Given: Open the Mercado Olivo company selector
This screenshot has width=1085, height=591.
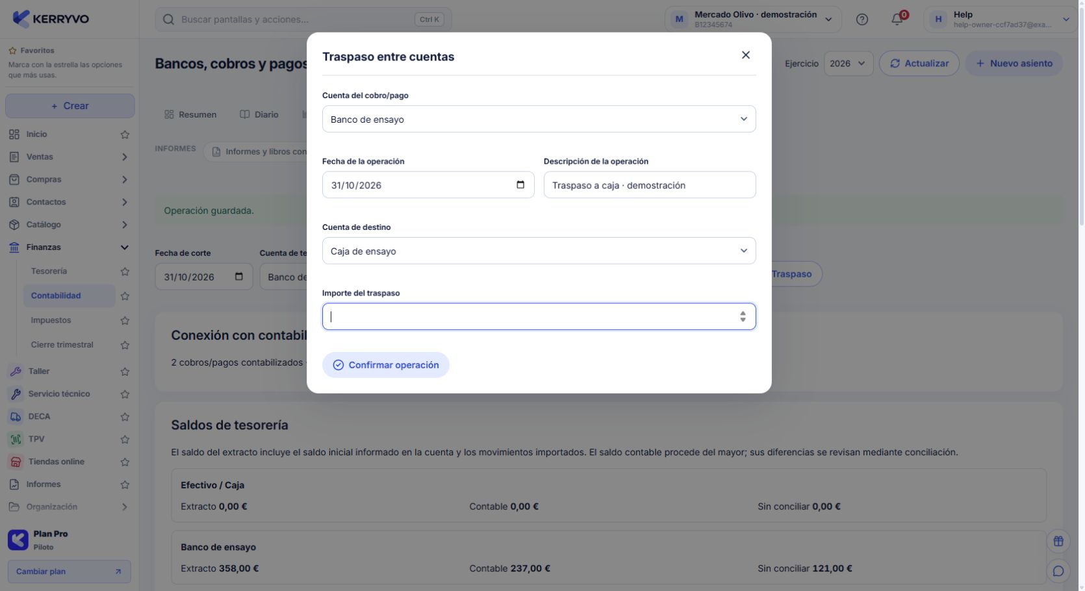Looking at the screenshot, I should (753, 19).
